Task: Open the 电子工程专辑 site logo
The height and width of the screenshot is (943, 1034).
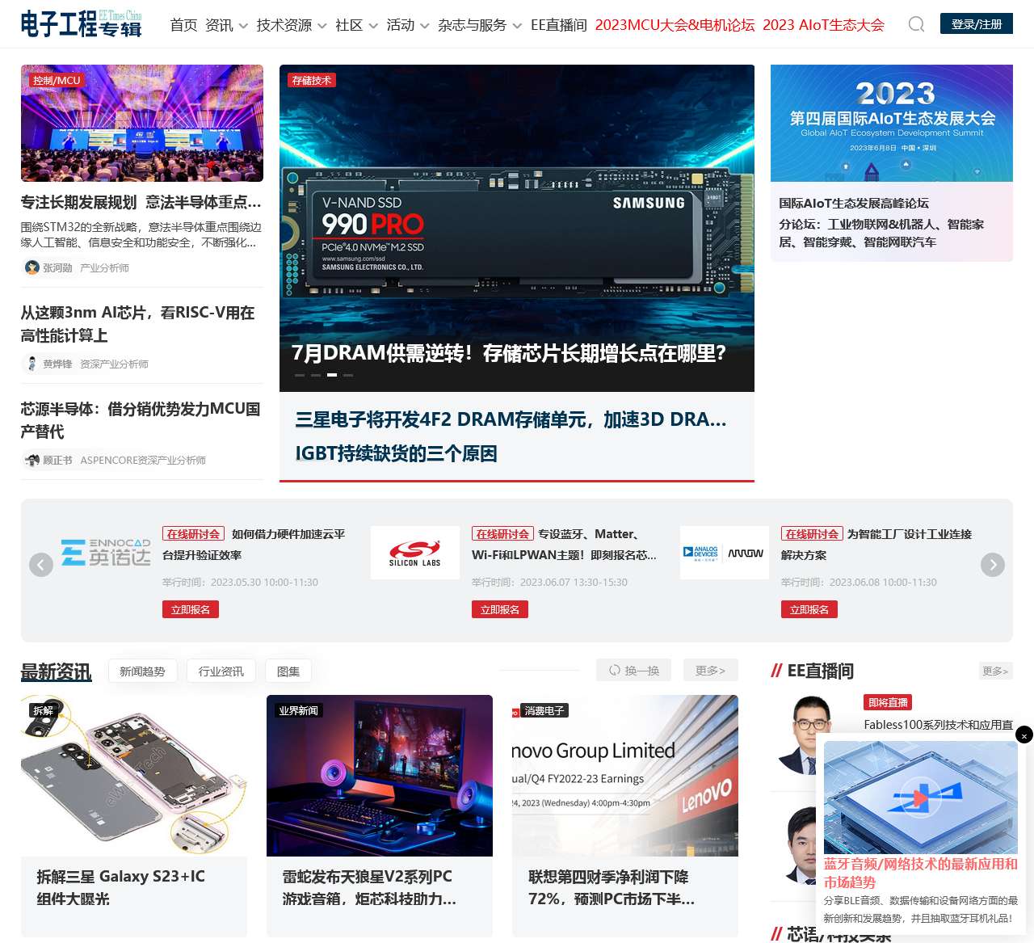Action: click(x=81, y=24)
